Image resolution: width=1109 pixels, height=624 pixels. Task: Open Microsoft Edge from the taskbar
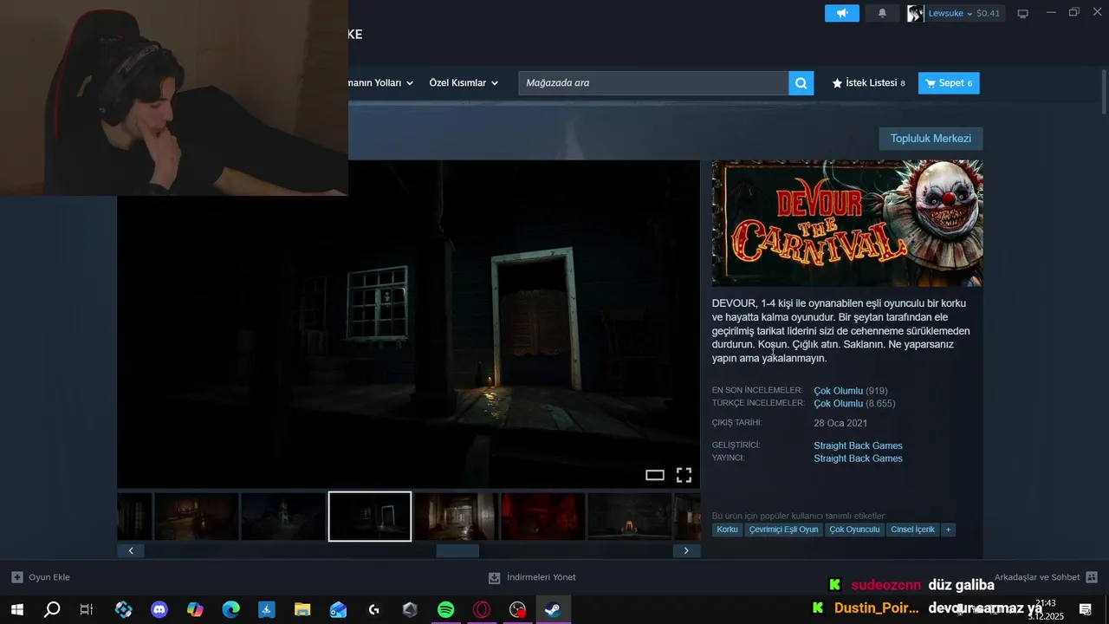230,609
